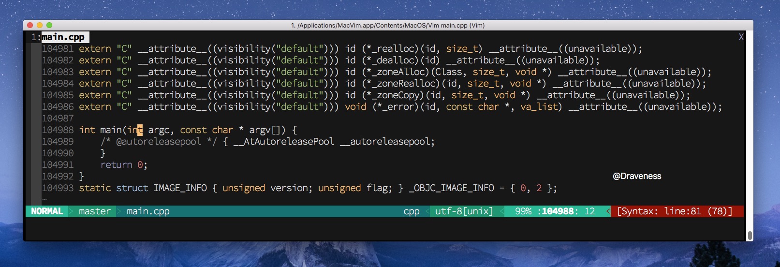The image size is (780, 267).
Task: Click line number 104981 in the gutter
Action: click(58, 49)
